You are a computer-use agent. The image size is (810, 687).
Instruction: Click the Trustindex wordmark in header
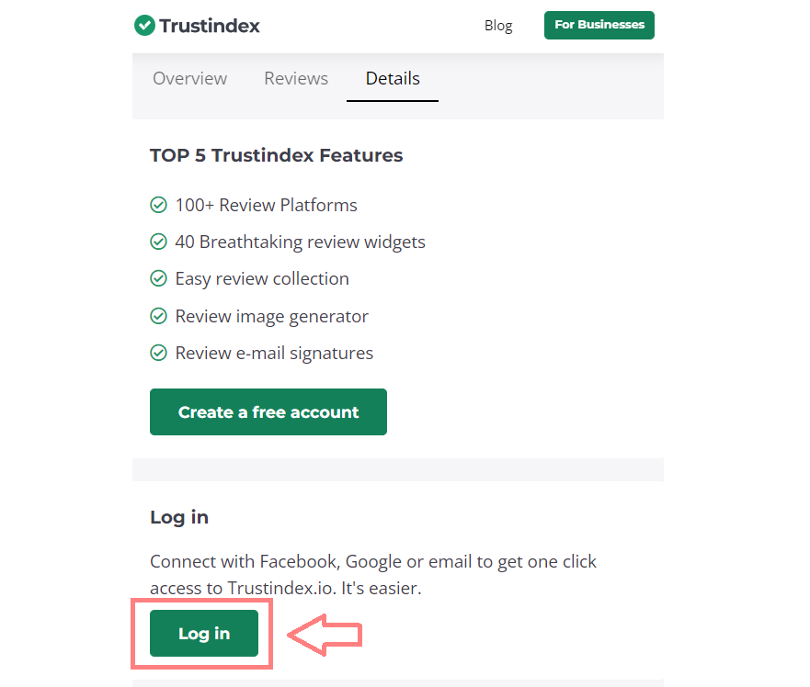(x=210, y=26)
